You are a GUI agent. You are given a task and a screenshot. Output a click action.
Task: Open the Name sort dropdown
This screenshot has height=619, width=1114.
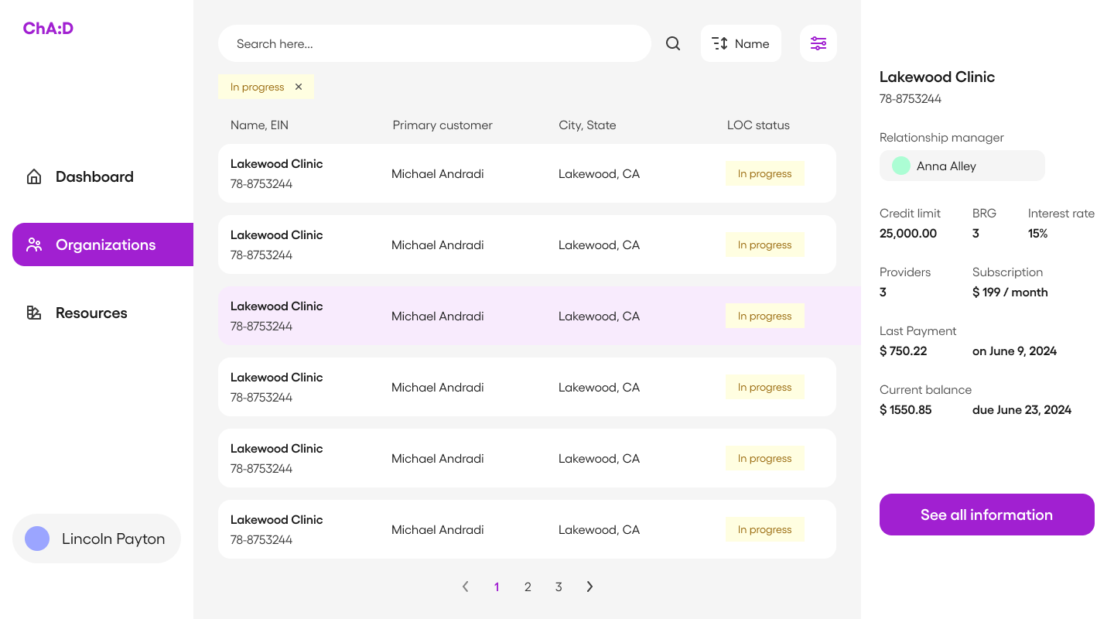click(740, 43)
